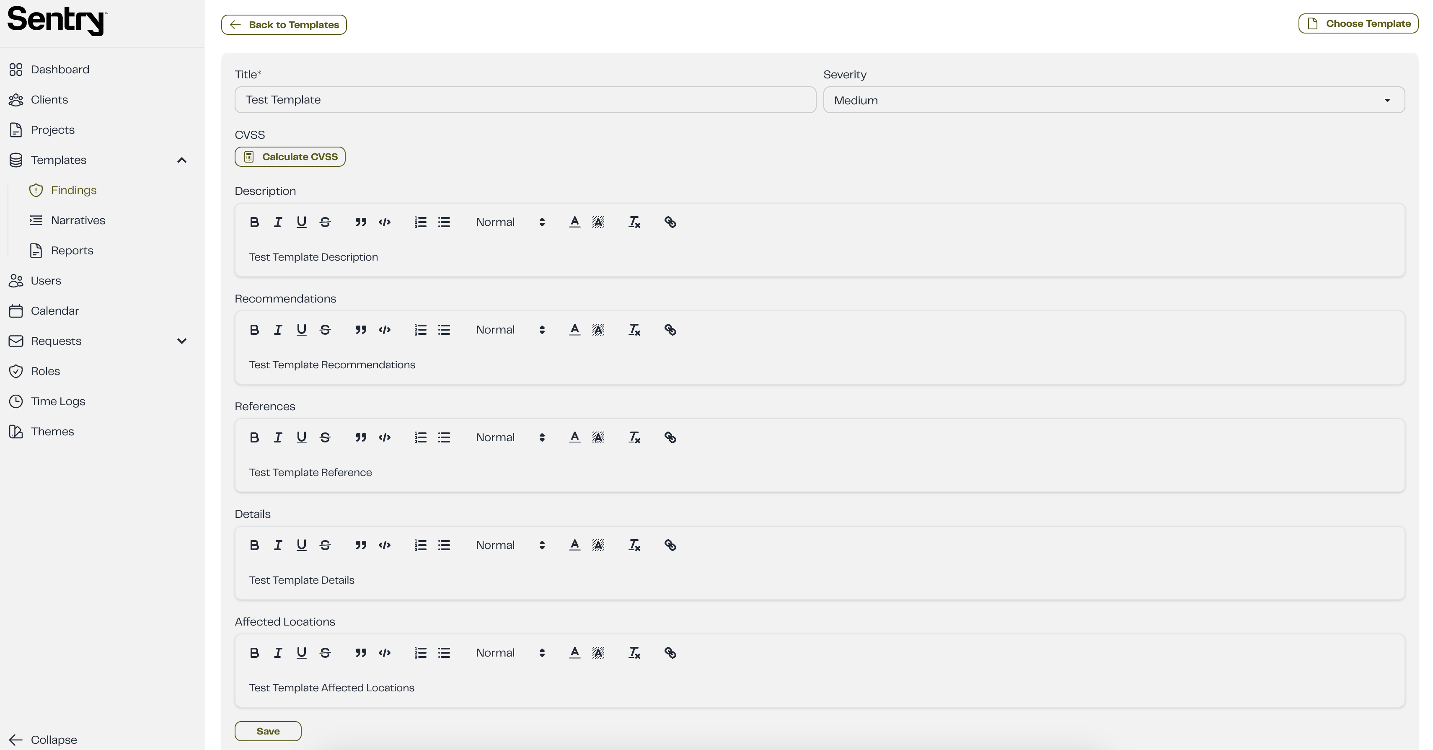This screenshot has width=1433, height=750.
Task: Toggle underline in the Details editor
Action: coord(302,545)
